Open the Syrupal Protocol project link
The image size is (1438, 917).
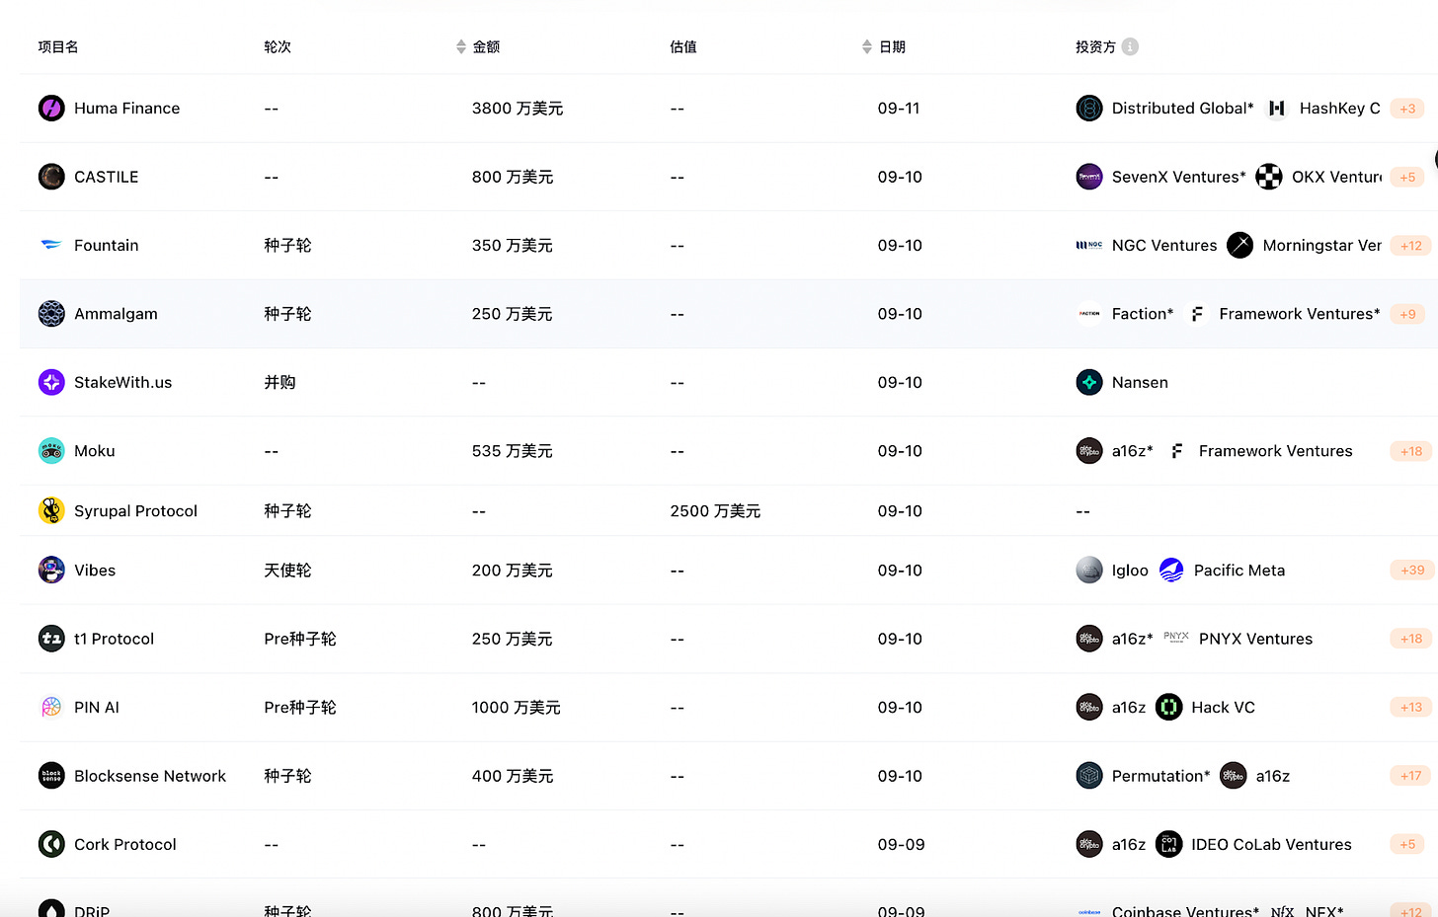click(135, 510)
